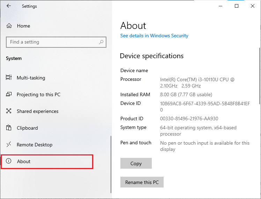Click the Multi-tasking icon
Viewport: 261px width, 199px height.
click(9, 78)
